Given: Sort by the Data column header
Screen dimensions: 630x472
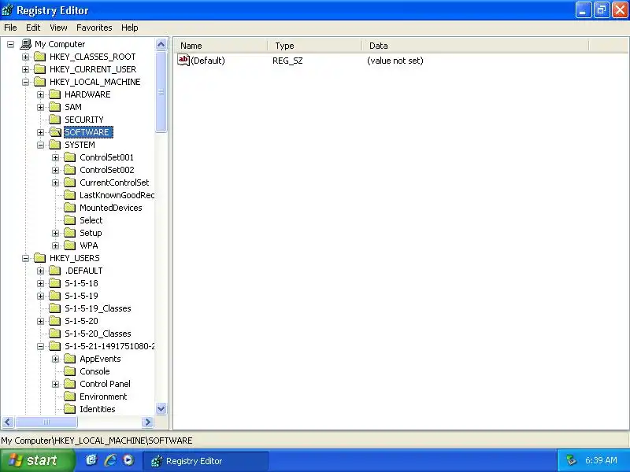Looking at the screenshot, I should pyautogui.click(x=476, y=46).
